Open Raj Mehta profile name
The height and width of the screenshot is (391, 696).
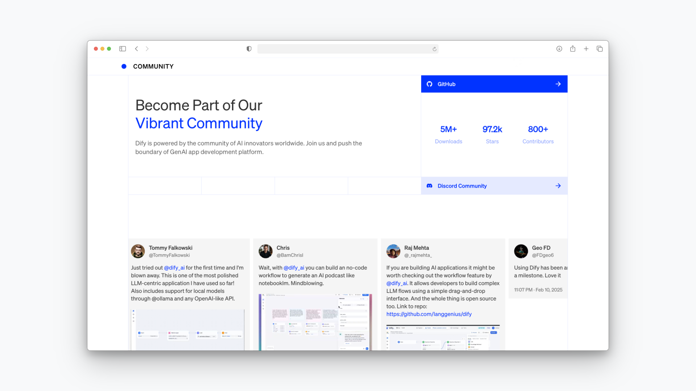click(417, 248)
